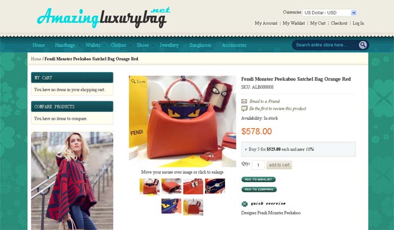This screenshot has height=230, width=394.
Task: Add product using add to cart button
Action: pos(279,165)
